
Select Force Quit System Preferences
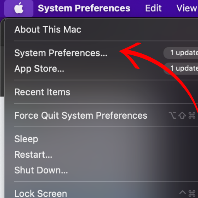[81, 116]
